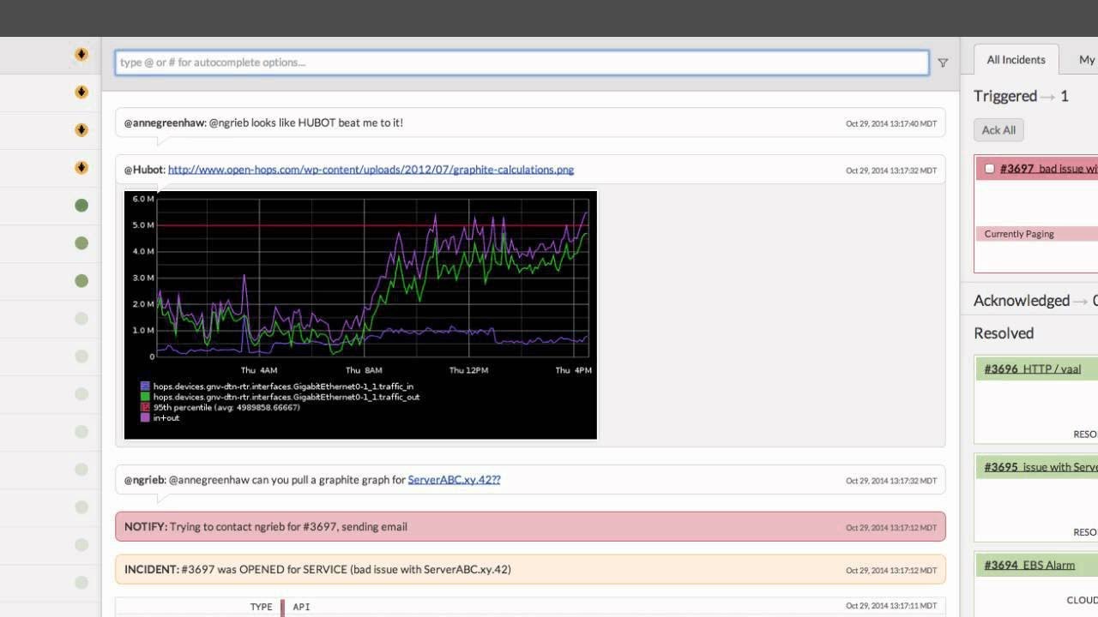Select topmost orange diamond status icon in sidebar
The image size is (1098, 617).
81,54
